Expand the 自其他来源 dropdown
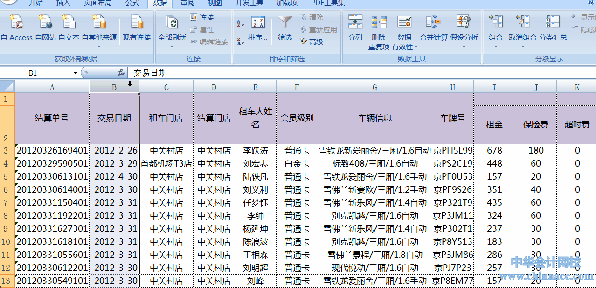 point(99,38)
